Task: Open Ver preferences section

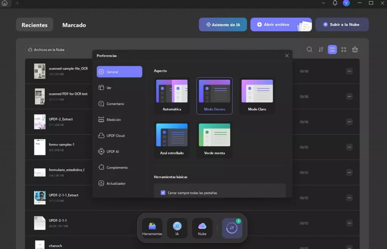Action: 119,88
